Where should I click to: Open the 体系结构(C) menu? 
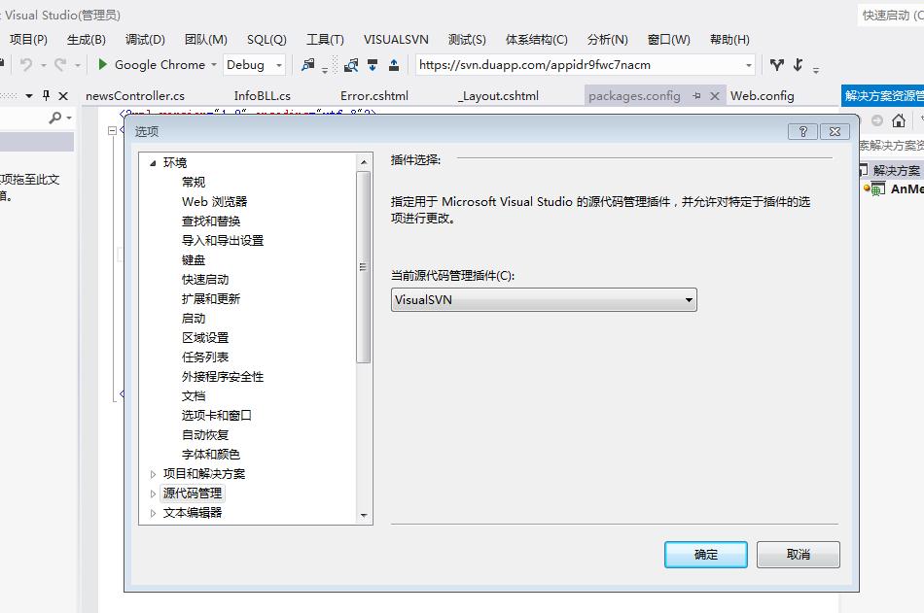tap(536, 40)
